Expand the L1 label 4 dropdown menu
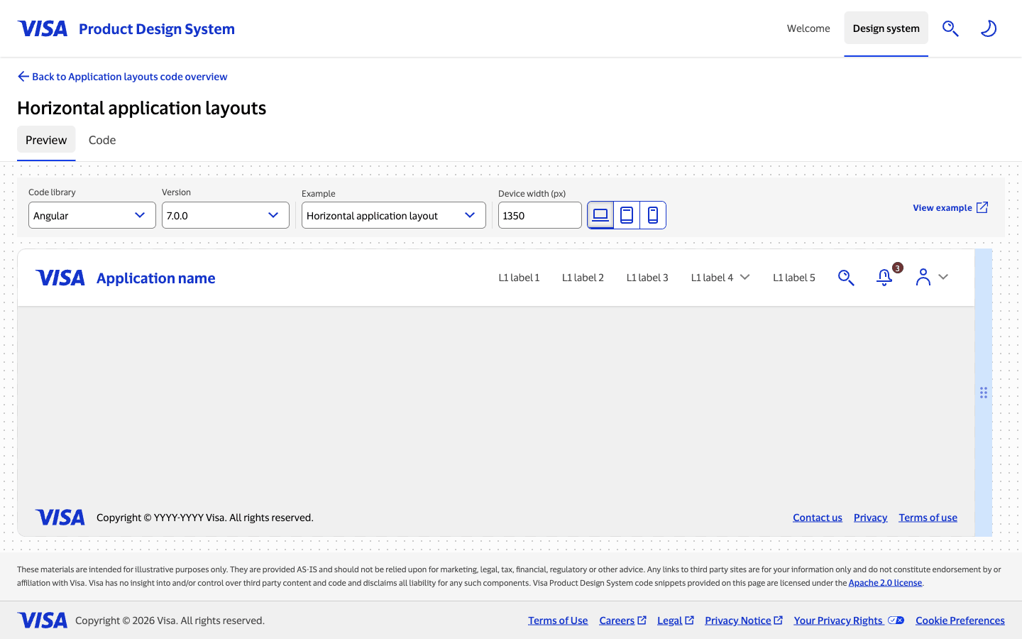 tap(720, 278)
